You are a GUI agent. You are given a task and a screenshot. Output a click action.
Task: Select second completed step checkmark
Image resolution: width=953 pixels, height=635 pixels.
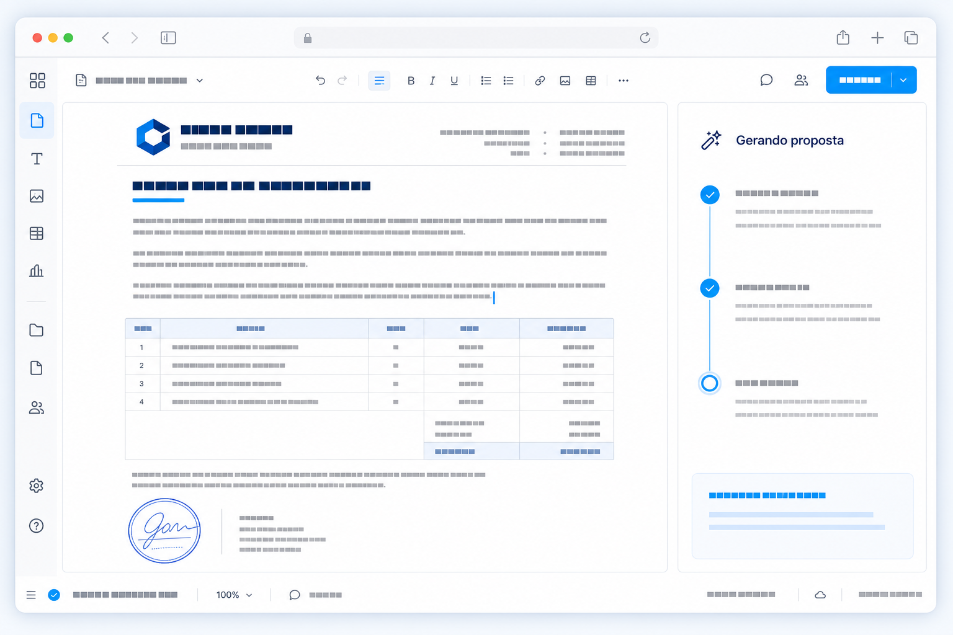click(x=710, y=288)
